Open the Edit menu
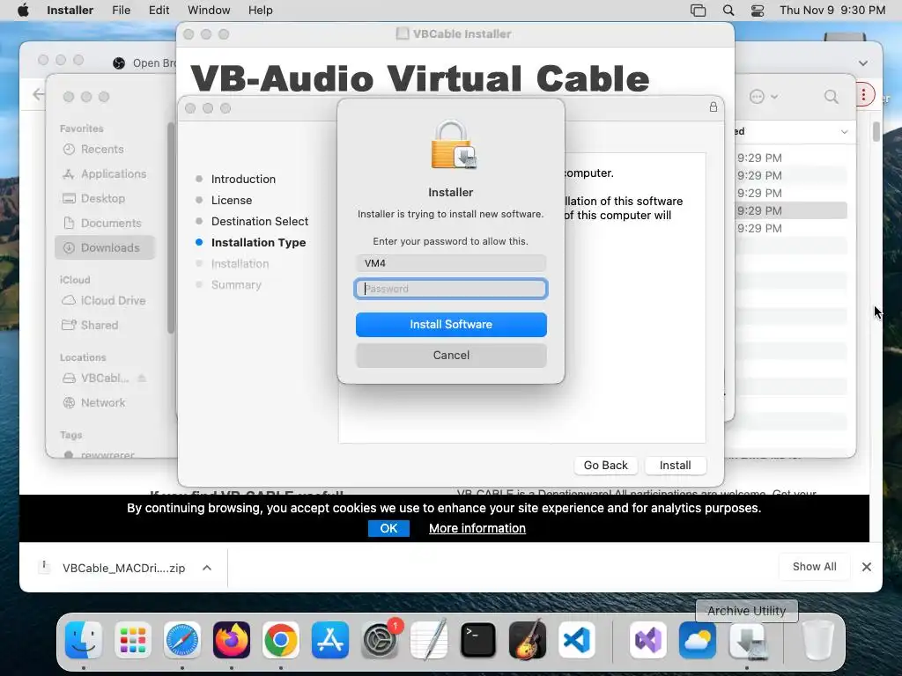 pos(159,11)
